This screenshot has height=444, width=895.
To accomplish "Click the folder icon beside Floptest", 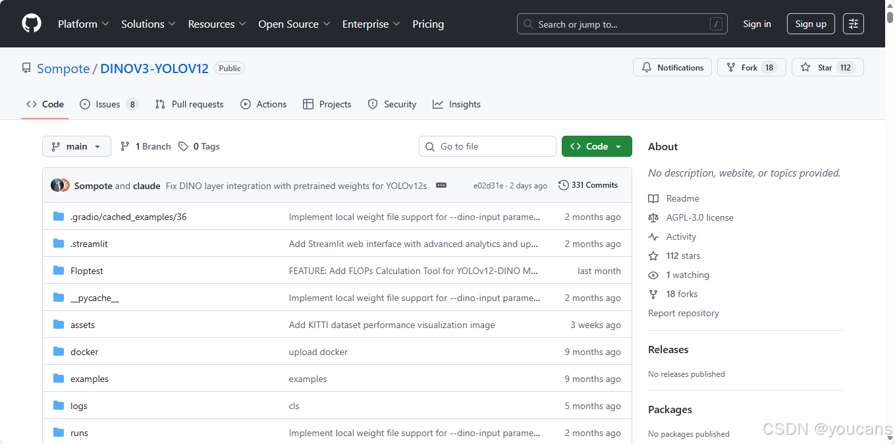I will (x=59, y=271).
